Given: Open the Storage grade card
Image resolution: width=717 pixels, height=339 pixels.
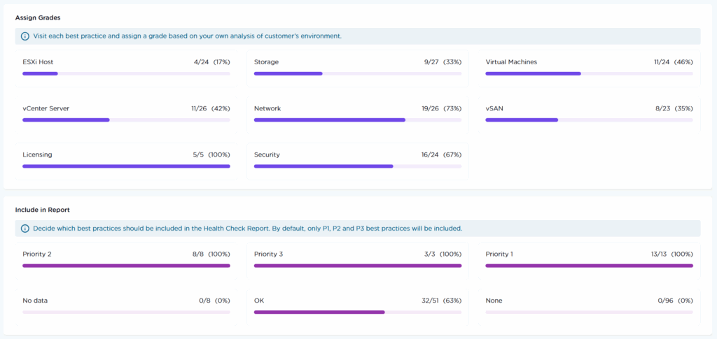Looking at the screenshot, I should click(x=357, y=68).
